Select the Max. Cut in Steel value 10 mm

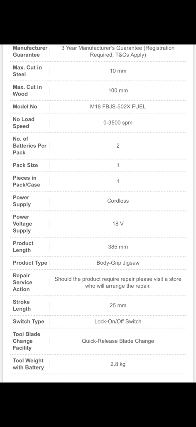[x=118, y=71]
